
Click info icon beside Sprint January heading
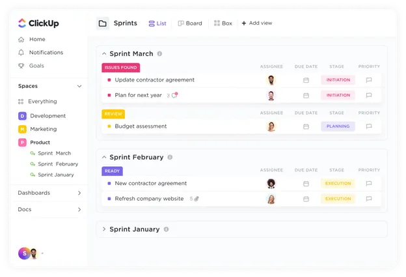coord(166,229)
